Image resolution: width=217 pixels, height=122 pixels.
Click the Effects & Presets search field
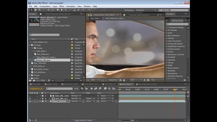(177, 24)
